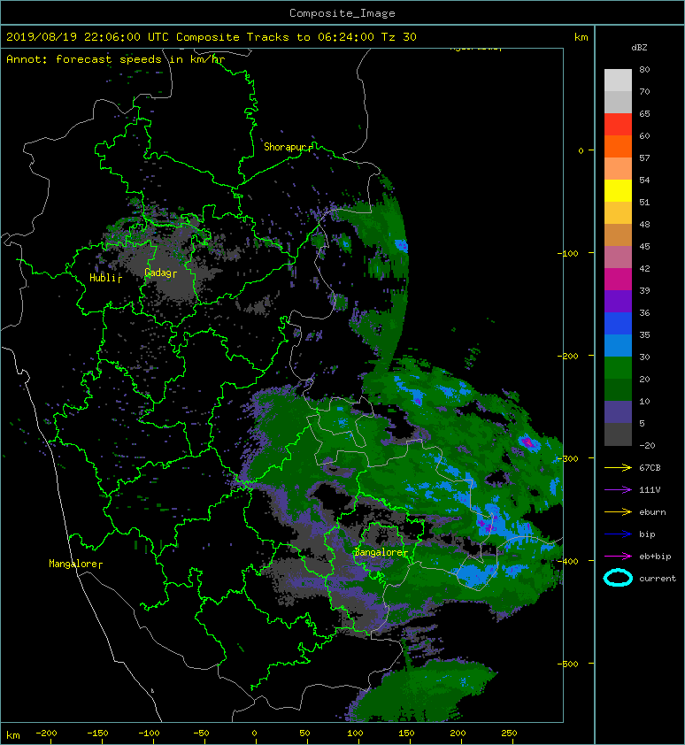Screen dimensions: 685x745
Task: Pick the green 30 dBZ swatch
Action: click(x=618, y=367)
